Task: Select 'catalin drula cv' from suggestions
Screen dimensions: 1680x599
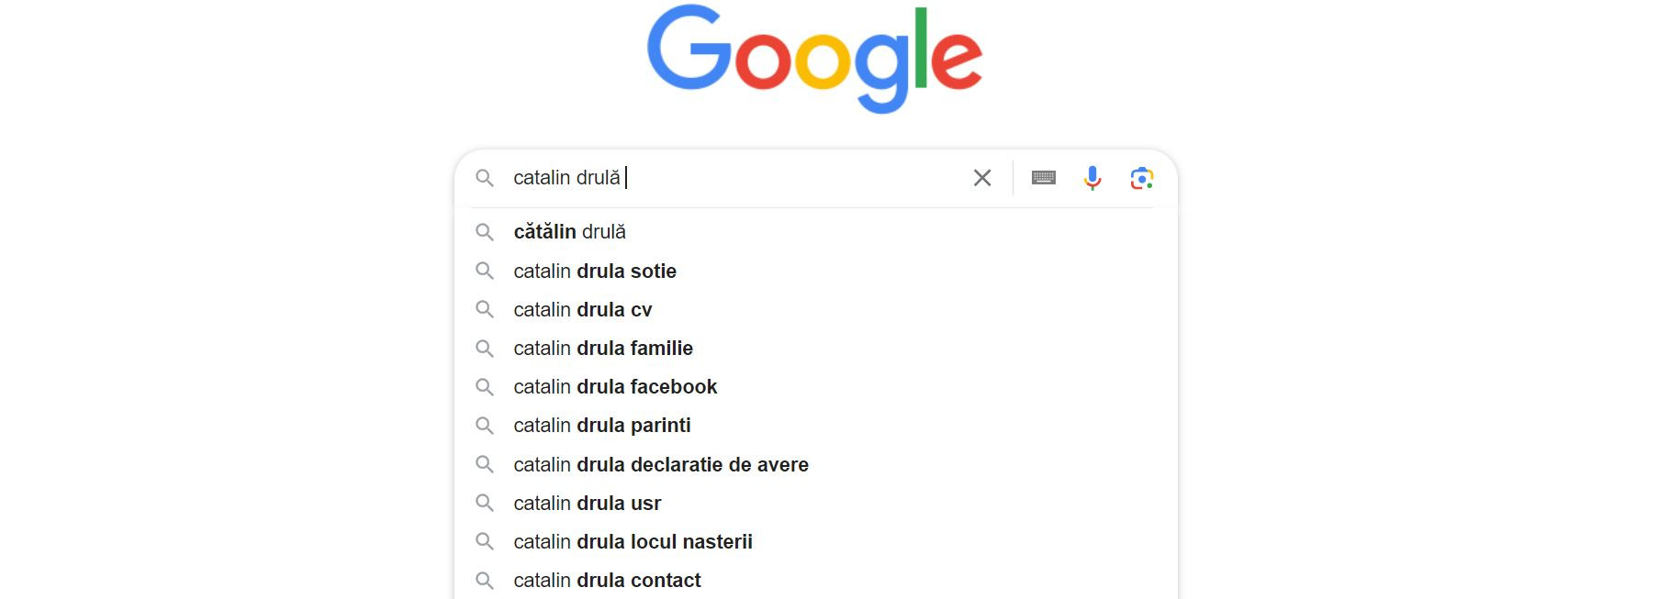Action: 582,309
